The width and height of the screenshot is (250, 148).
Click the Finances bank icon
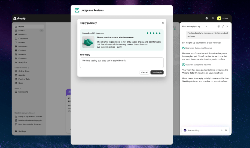click(16, 58)
